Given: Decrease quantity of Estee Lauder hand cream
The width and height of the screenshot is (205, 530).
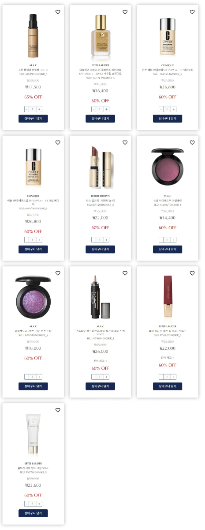Looking at the screenshot, I should [27, 504].
